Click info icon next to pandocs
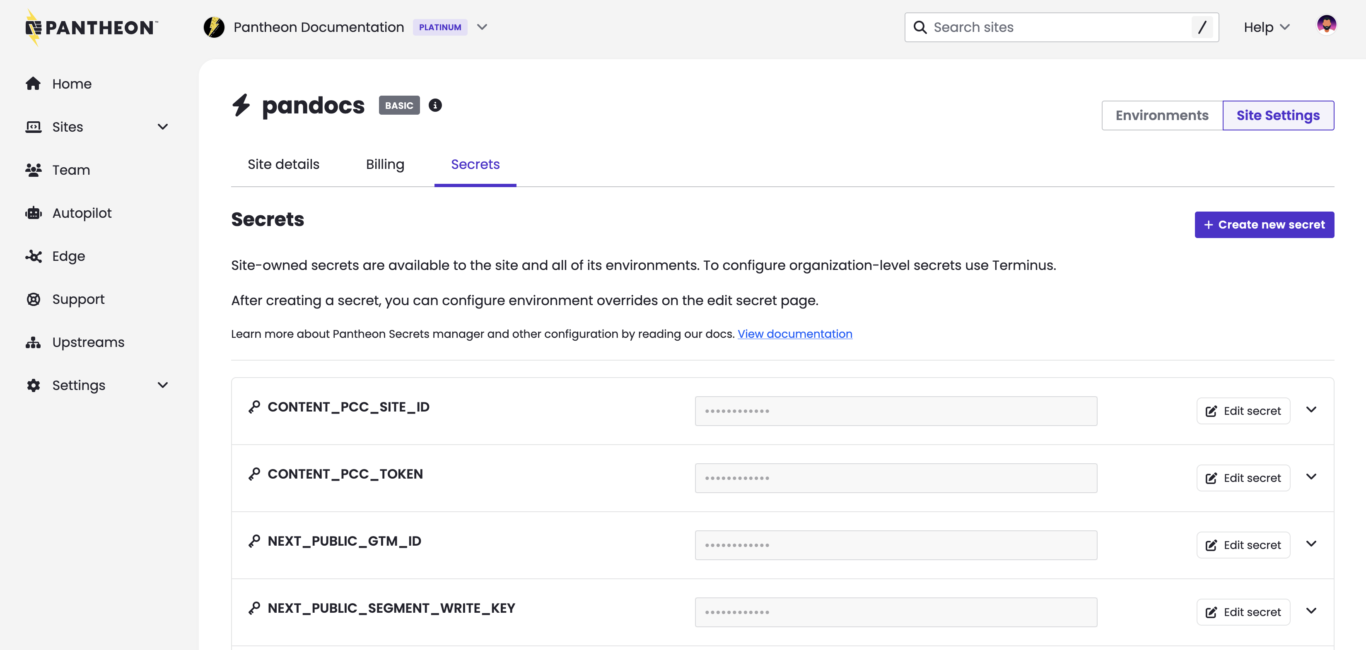 [x=435, y=106]
